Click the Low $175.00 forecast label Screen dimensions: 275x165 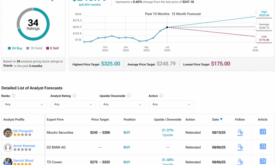tap(264, 38)
